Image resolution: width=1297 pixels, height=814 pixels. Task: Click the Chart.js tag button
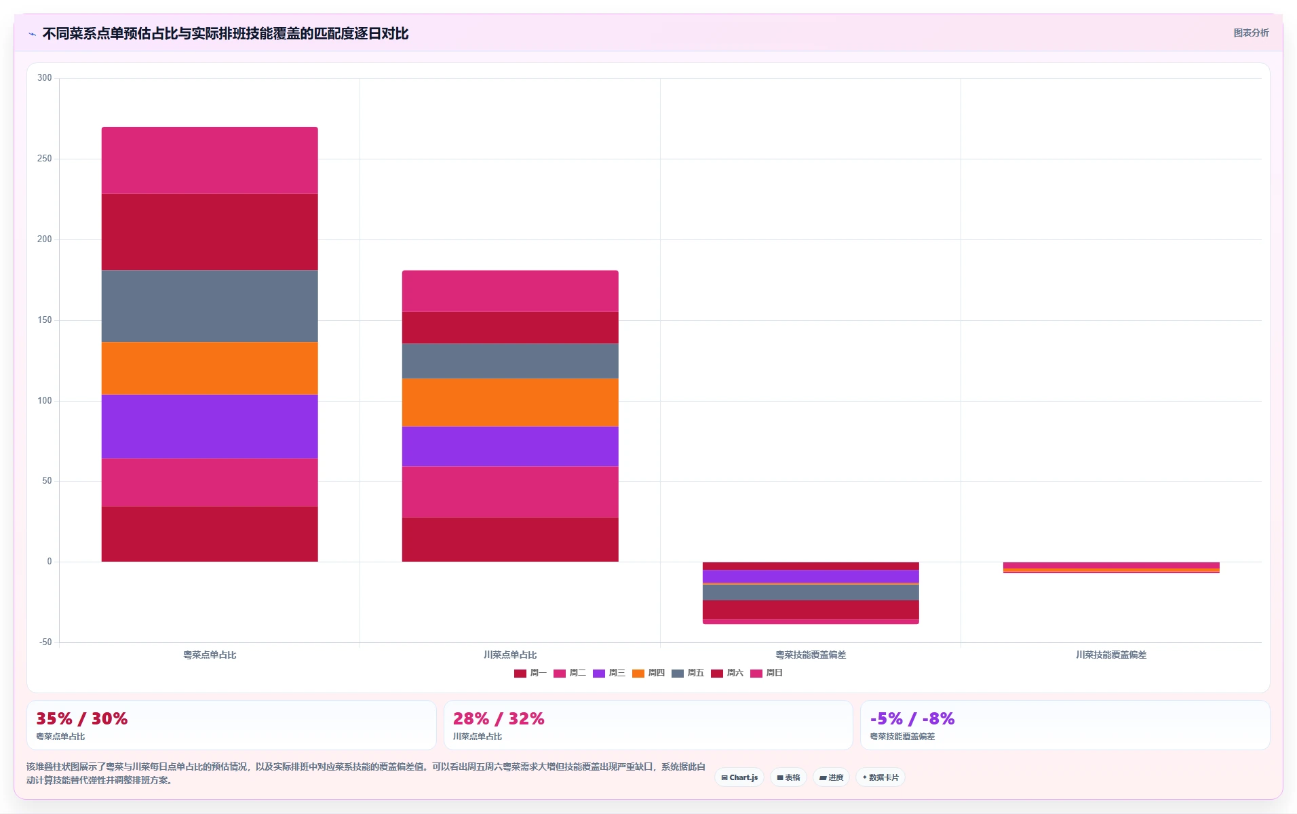coord(739,777)
